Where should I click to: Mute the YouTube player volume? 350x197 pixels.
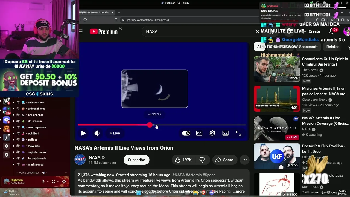pos(97,133)
